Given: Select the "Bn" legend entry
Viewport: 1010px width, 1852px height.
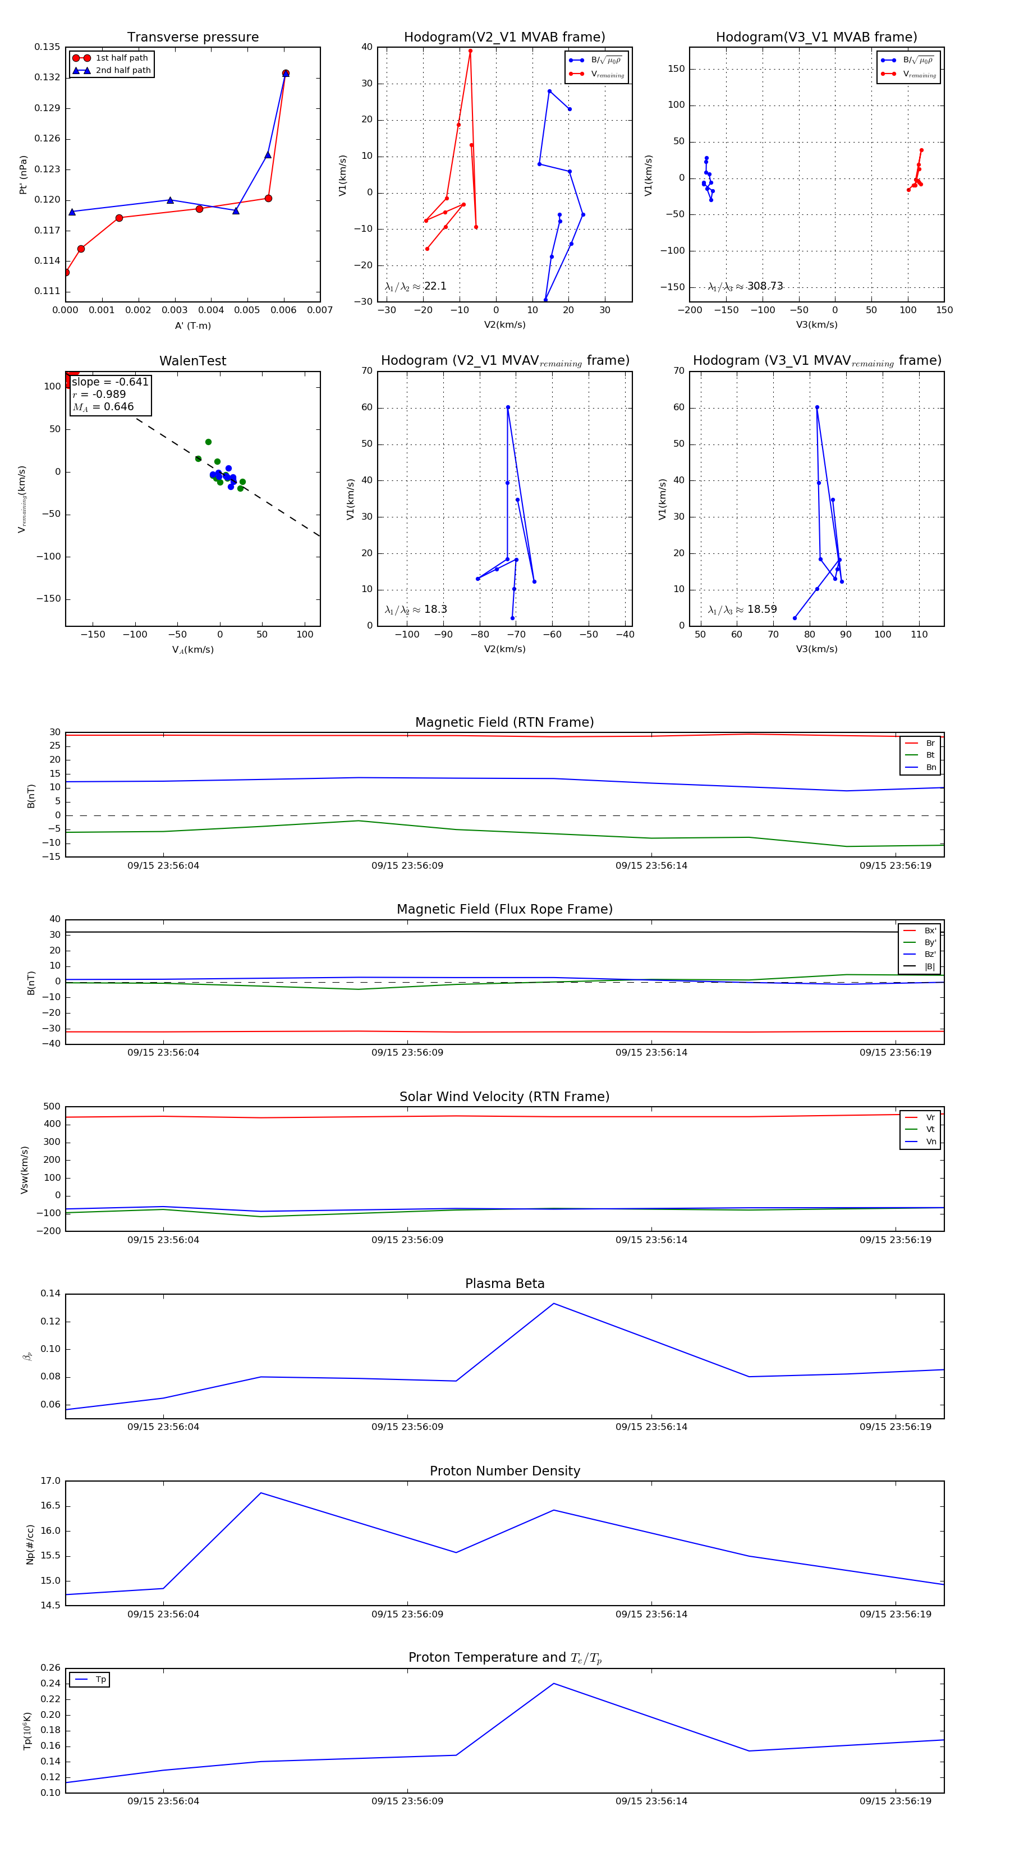Looking at the screenshot, I should pos(920,767).
